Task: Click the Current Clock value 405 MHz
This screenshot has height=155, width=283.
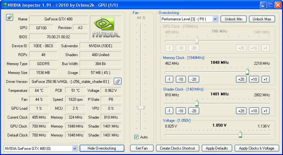Action: click(x=39, y=117)
